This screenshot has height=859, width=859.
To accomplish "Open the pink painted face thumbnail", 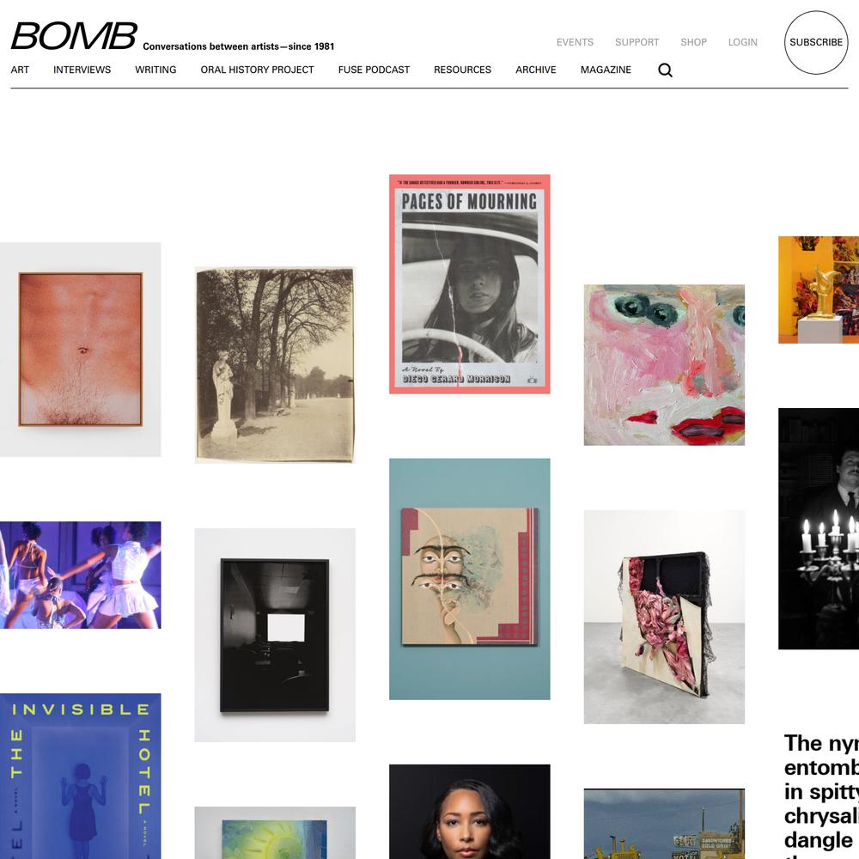I will [664, 365].
